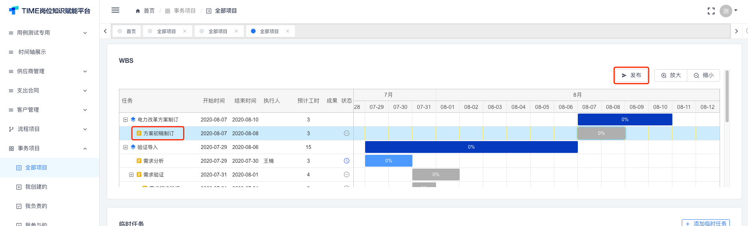Viewport: 748px width, 226px height.
Task: Click the 需求分析 light-blue Gantt bar
Action: tap(388, 161)
